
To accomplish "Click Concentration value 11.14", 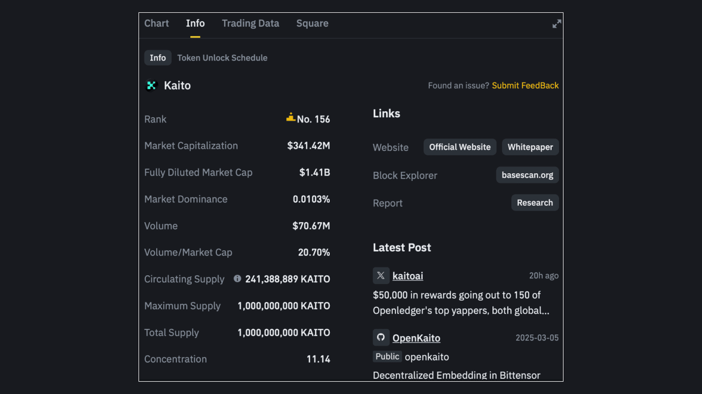I will pyautogui.click(x=318, y=359).
